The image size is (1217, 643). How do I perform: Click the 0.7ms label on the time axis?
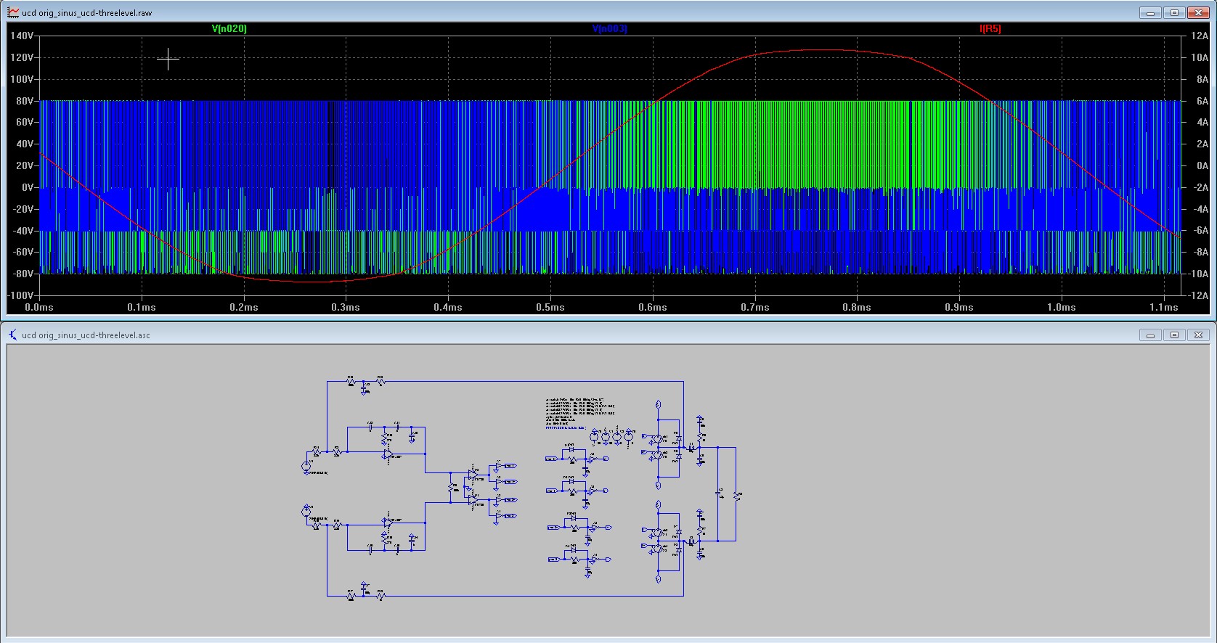tap(755, 307)
